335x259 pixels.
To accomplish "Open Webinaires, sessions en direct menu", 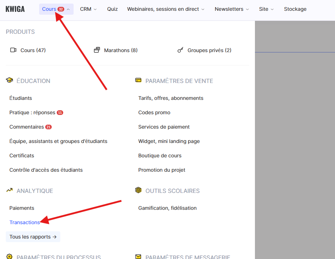I will coord(166,9).
